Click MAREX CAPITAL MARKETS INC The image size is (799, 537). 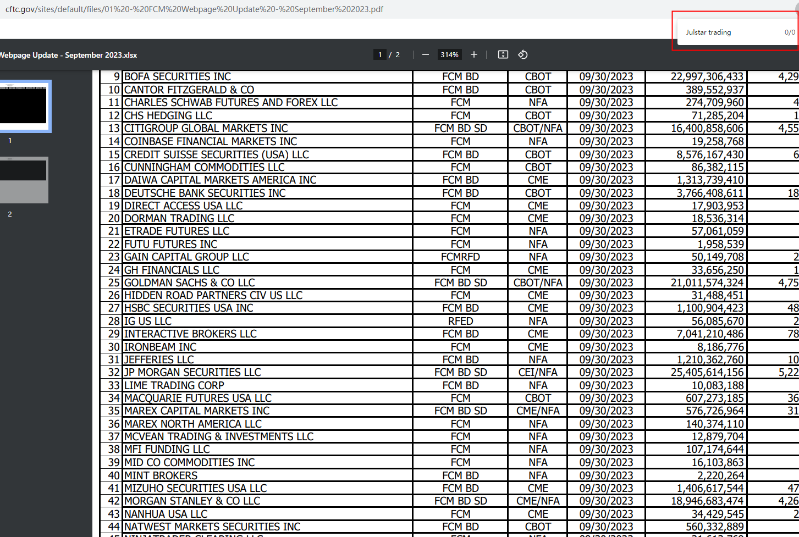[197, 411]
